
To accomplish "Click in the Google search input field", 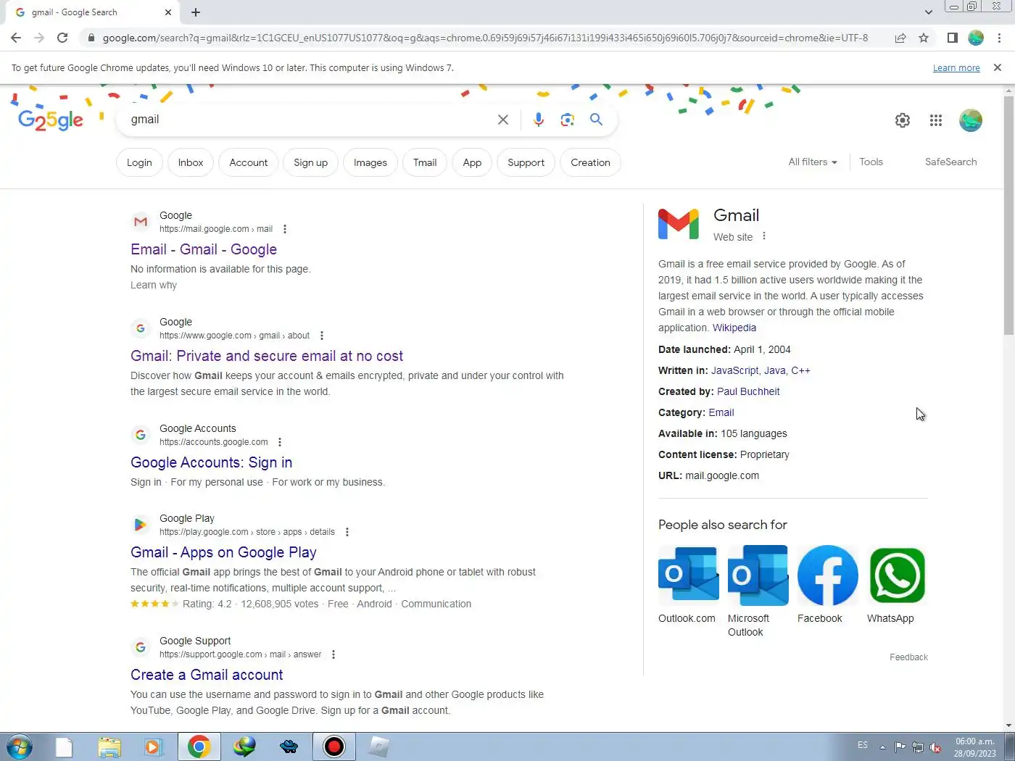I will [x=308, y=120].
